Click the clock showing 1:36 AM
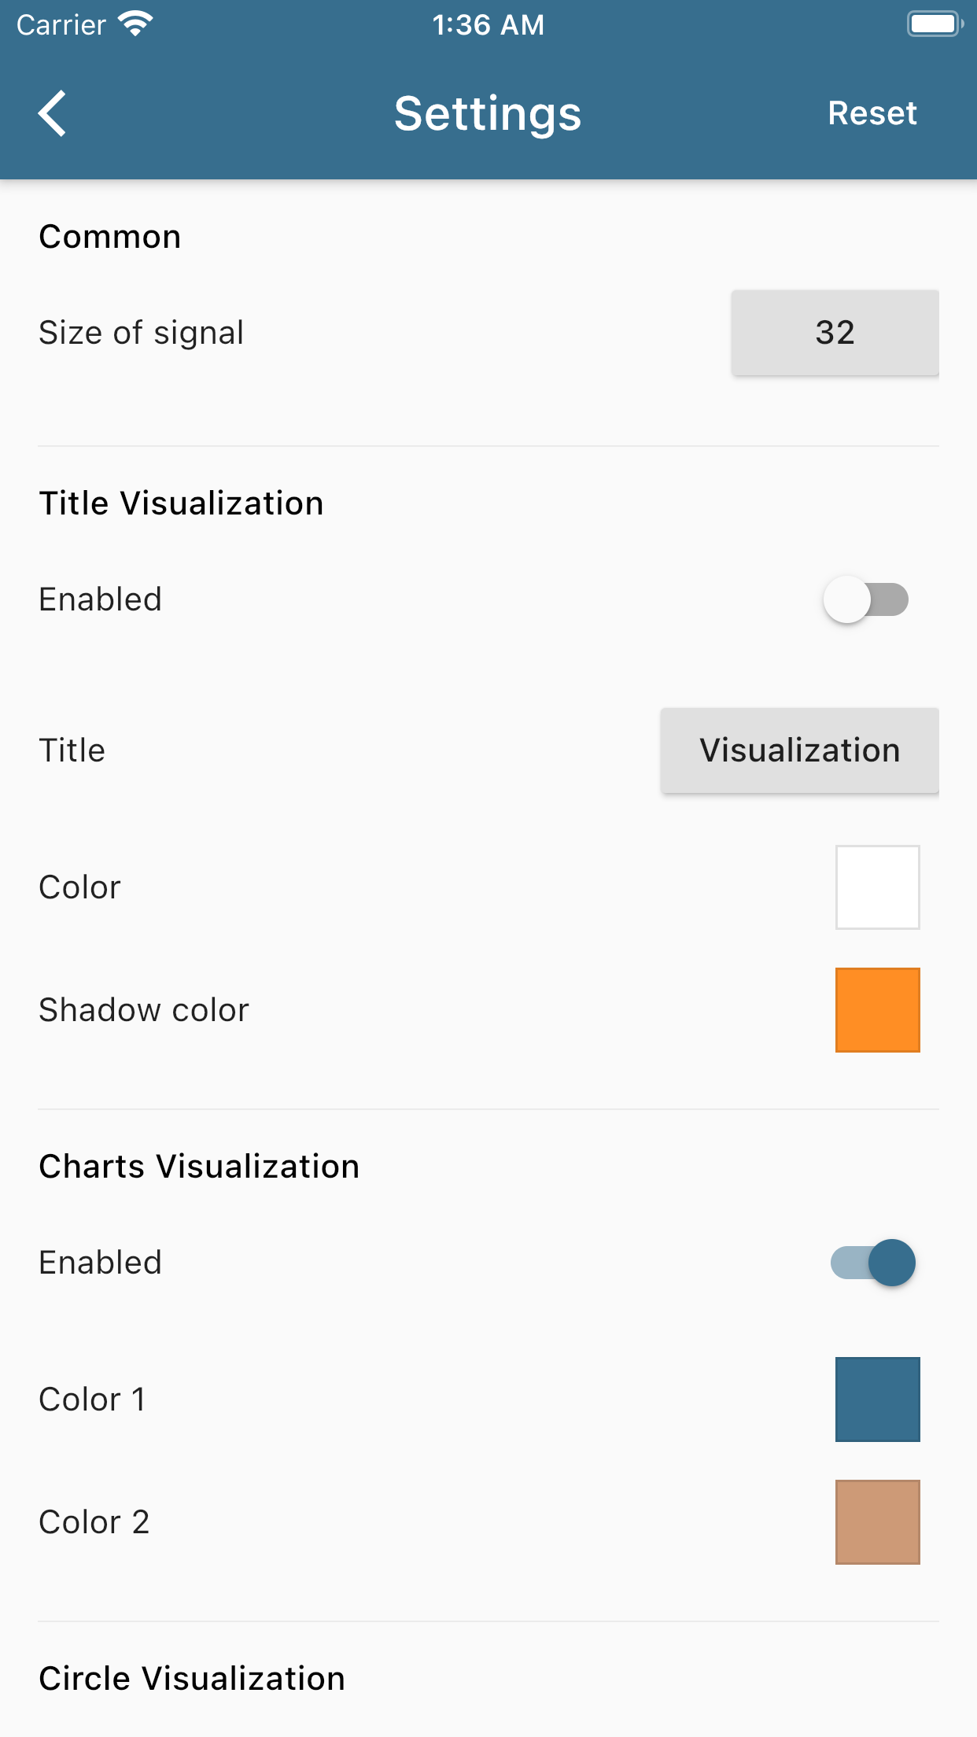This screenshot has width=977, height=1737. [488, 24]
